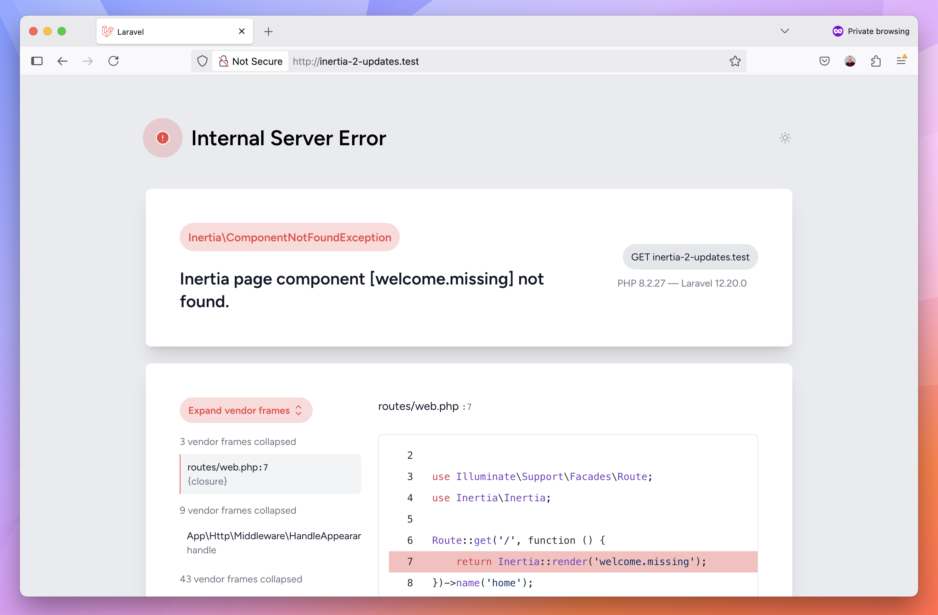Open the extensions puzzle icon

[x=876, y=61]
